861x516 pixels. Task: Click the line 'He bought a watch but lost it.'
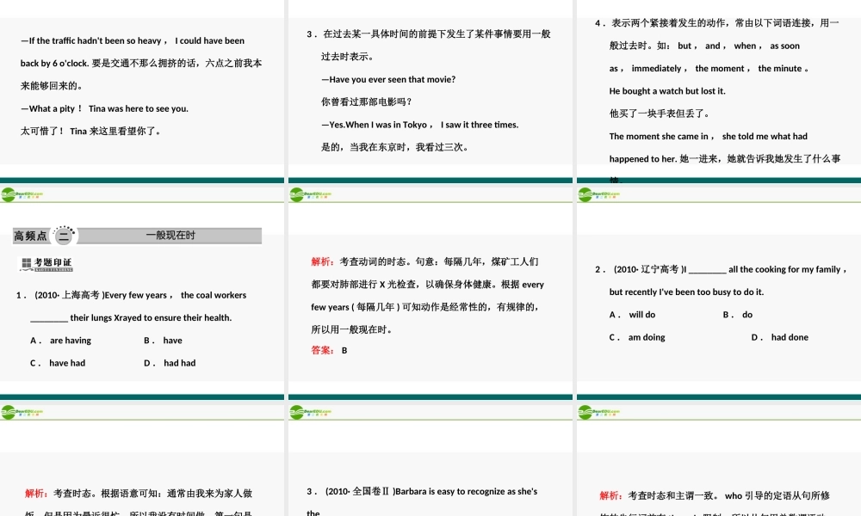(667, 91)
